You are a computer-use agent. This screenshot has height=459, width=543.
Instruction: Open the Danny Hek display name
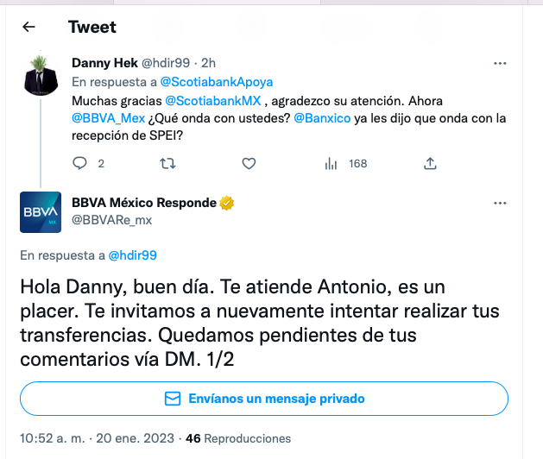tap(105, 63)
